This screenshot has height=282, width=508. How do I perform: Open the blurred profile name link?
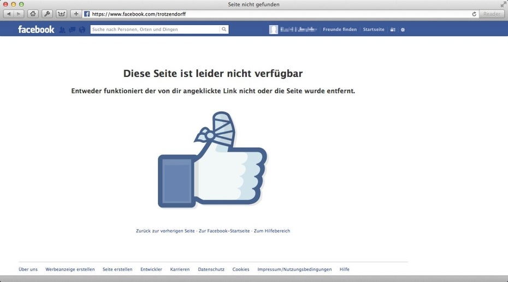[298, 29]
